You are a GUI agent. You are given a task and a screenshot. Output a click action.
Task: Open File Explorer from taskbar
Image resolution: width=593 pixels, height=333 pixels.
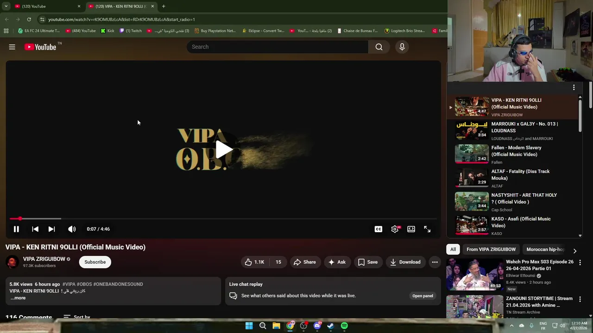(x=276, y=326)
